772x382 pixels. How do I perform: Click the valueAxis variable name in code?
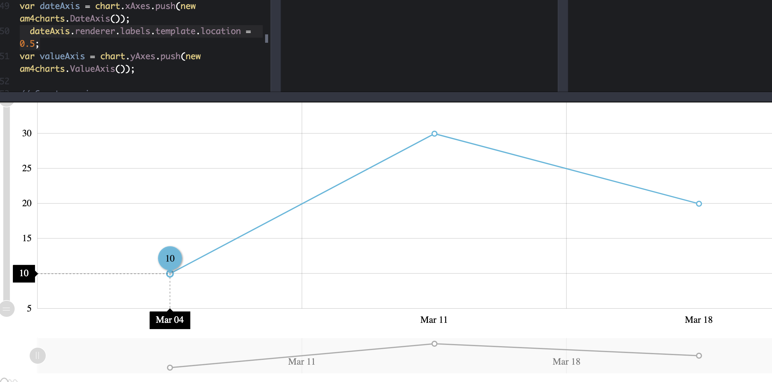pyautogui.click(x=62, y=56)
